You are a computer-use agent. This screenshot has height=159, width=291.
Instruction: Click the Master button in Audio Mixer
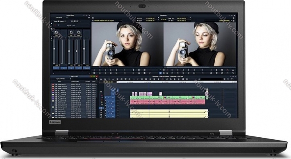click(x=86, y=68)
